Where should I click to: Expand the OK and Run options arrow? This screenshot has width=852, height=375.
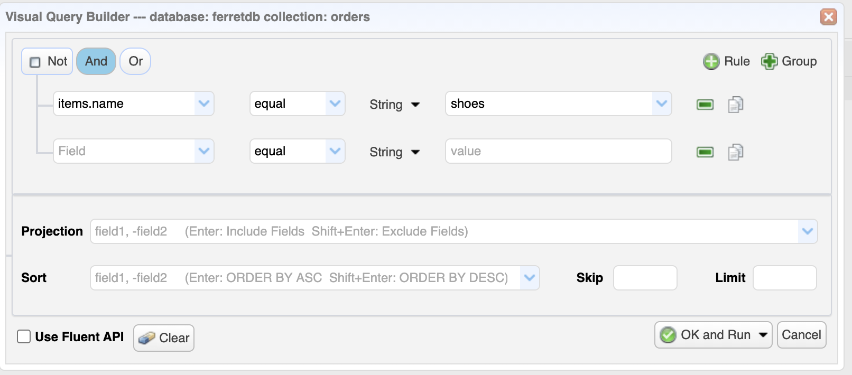click(763, 334)
